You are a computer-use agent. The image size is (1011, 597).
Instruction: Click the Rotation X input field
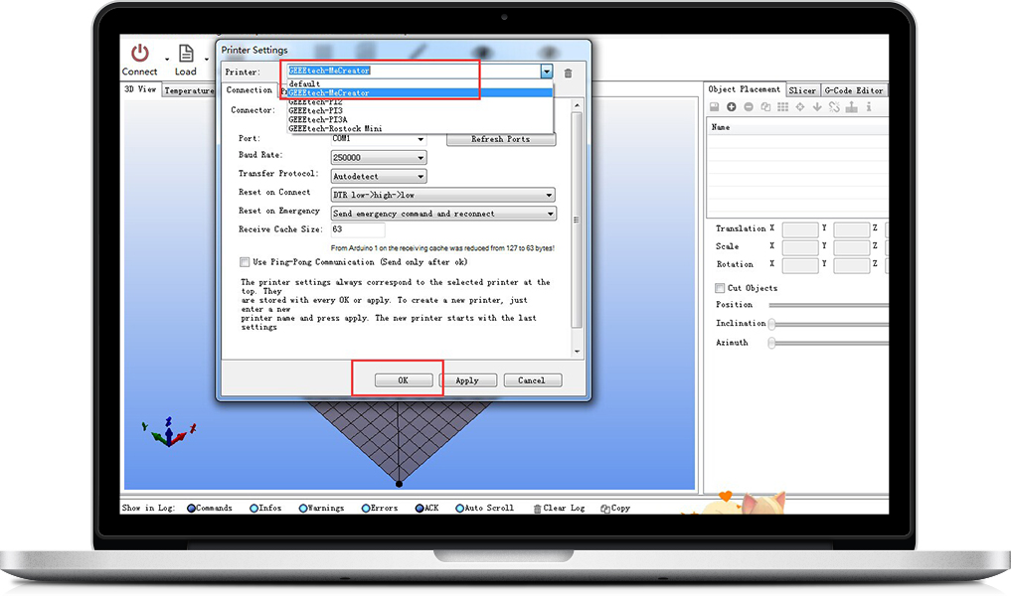[x=800, y=264]
